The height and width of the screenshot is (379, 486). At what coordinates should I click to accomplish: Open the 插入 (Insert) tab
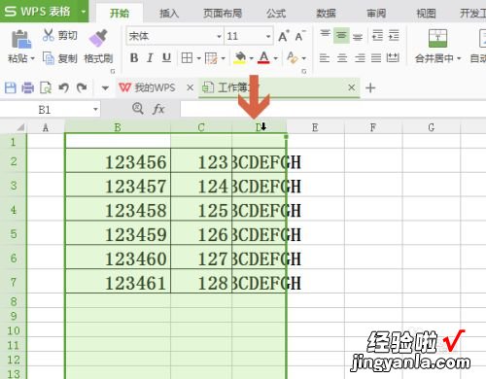(x=169, y=14)
